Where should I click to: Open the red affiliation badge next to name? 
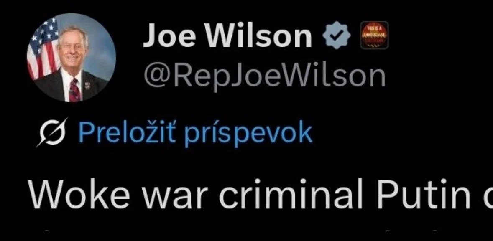coord(374,35)
